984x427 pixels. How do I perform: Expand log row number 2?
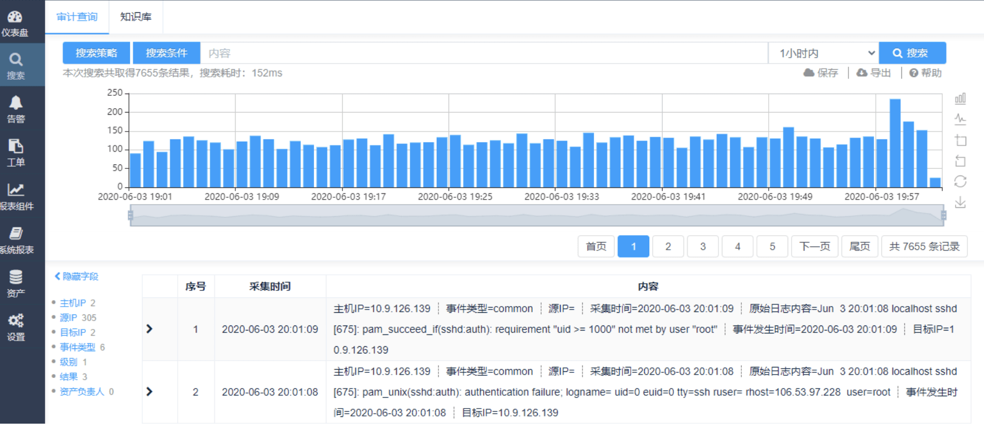(x=149, y=391)
